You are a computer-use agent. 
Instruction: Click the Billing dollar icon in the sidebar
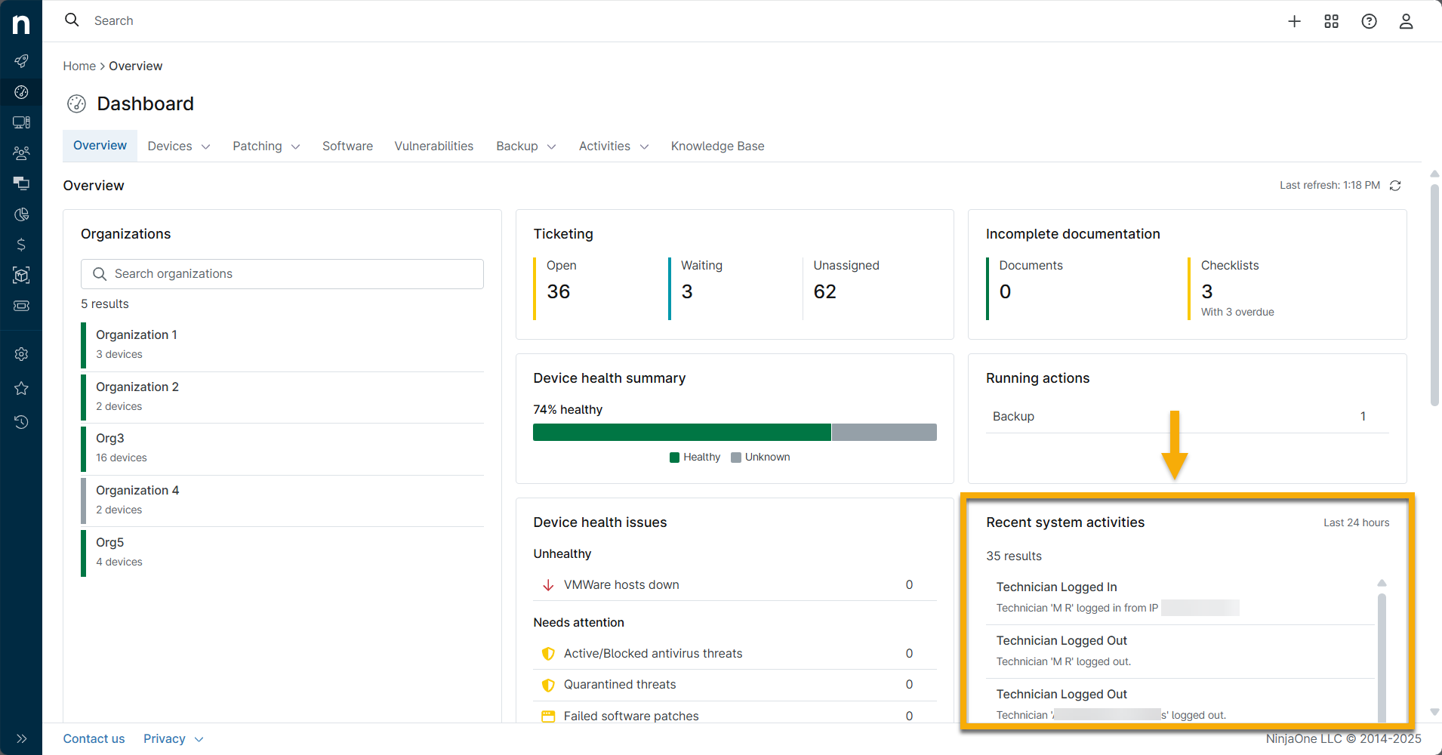(x=21, y=244)
